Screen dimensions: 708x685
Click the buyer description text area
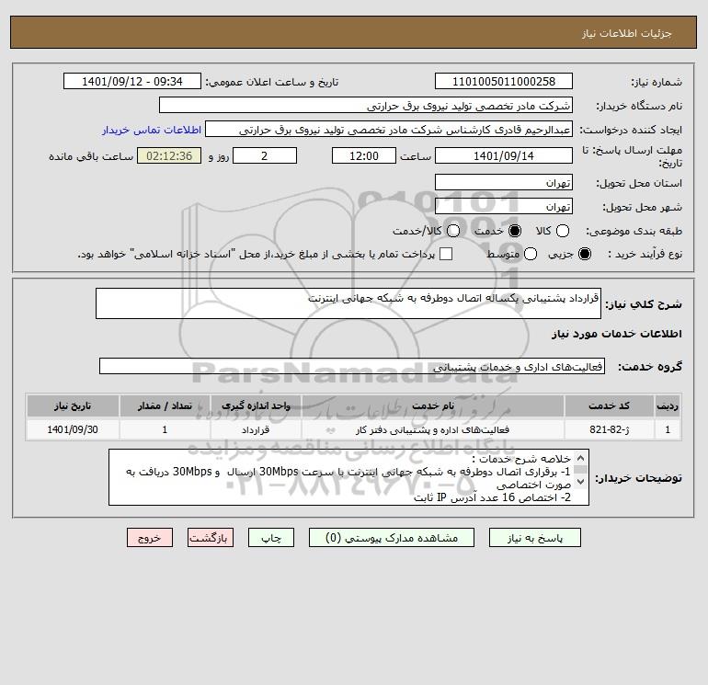pyautogui.click(x=348, y=477)
